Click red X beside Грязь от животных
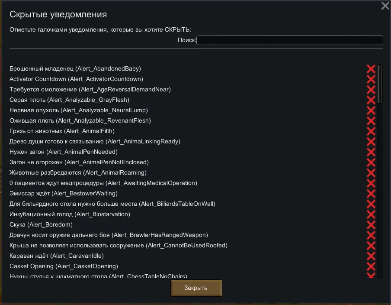This screenshot has height=305, width=391. 371,131
